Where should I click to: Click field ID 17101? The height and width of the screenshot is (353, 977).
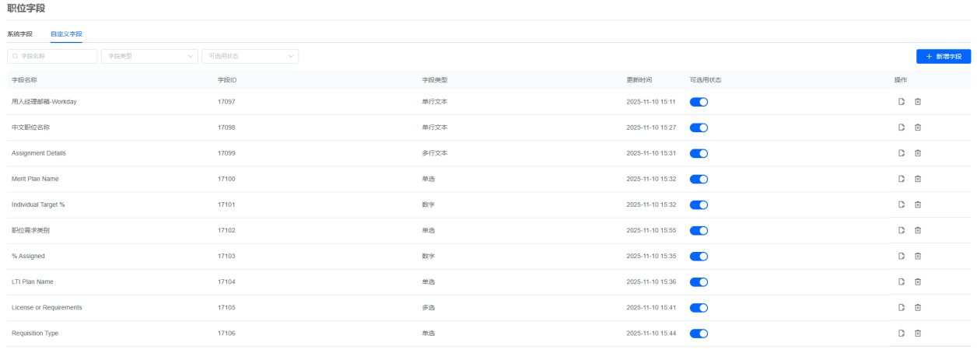pyautogui.click(x=226, y=204)
